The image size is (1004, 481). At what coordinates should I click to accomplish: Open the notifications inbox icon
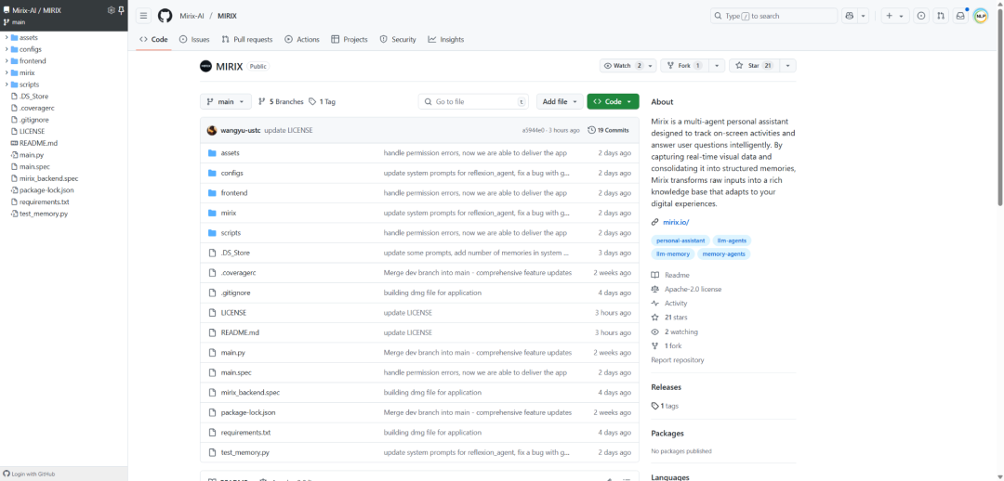960,16
